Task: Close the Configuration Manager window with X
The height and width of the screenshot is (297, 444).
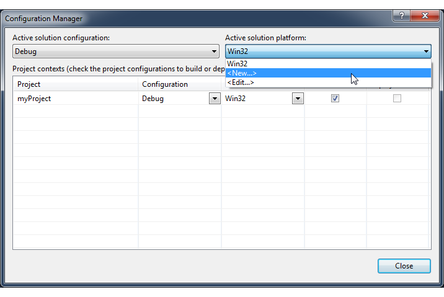Action: coord(425,16)
